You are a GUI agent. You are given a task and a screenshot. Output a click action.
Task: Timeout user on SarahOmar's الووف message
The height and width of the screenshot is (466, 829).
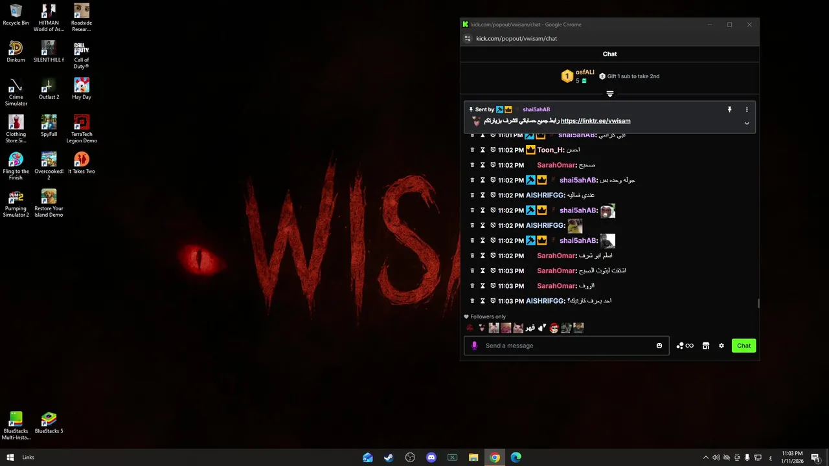click(483, 286)
